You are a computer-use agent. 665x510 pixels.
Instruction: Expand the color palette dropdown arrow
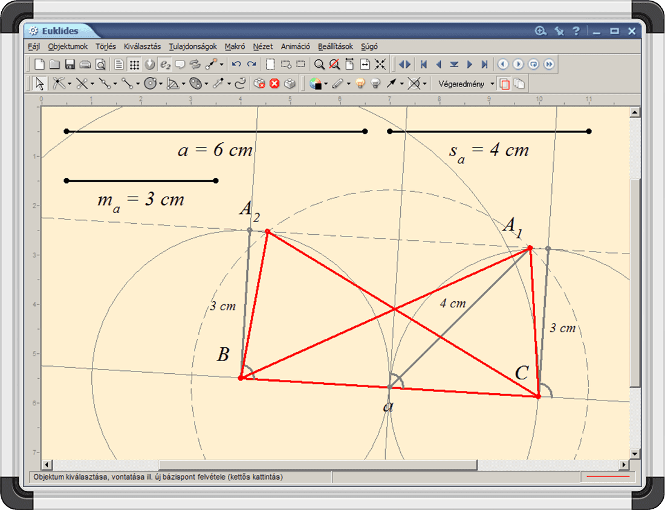tap(325, 83)
